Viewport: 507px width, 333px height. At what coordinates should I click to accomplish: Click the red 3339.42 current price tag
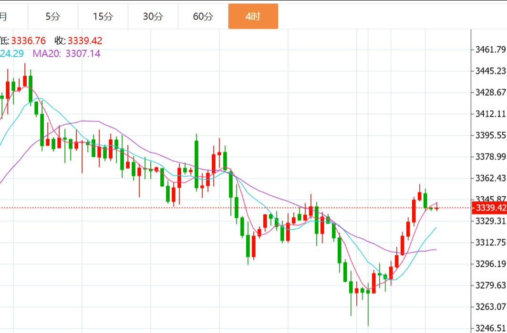click(489, 208)
